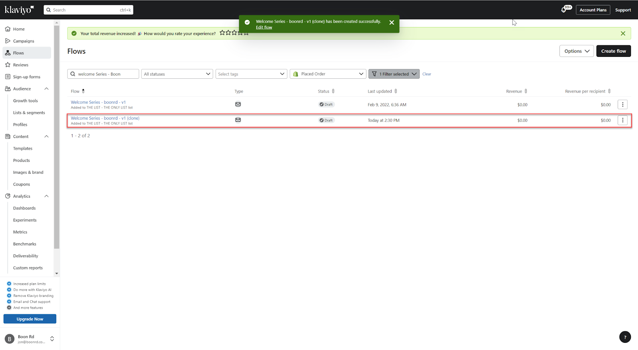Expand the Boon Rd account switcher
638x350 pixels.
52,339
